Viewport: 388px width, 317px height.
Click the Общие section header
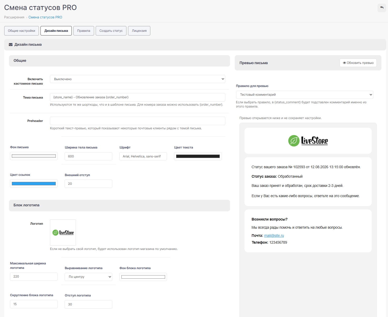tap(119, 61)
